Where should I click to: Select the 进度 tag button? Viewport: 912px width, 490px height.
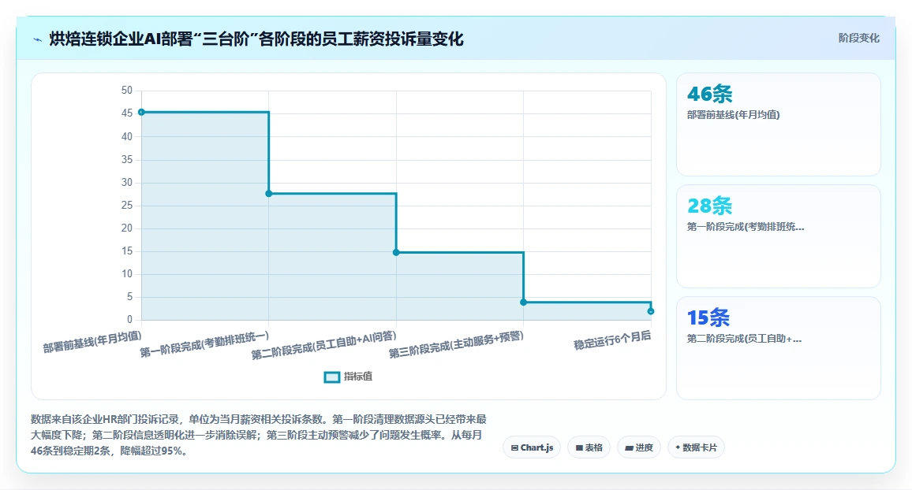tap(638, 447)
